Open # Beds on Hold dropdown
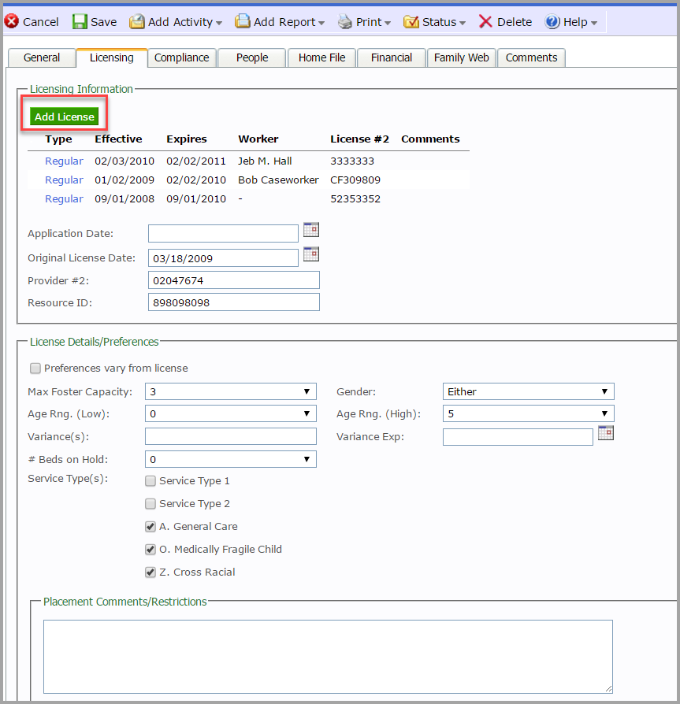The width and height of the screenshot is (680, 704). click(x=230, y=459)
